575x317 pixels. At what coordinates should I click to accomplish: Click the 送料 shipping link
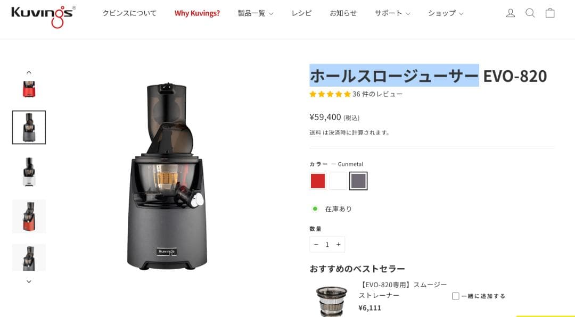click(x=315, y=132)
